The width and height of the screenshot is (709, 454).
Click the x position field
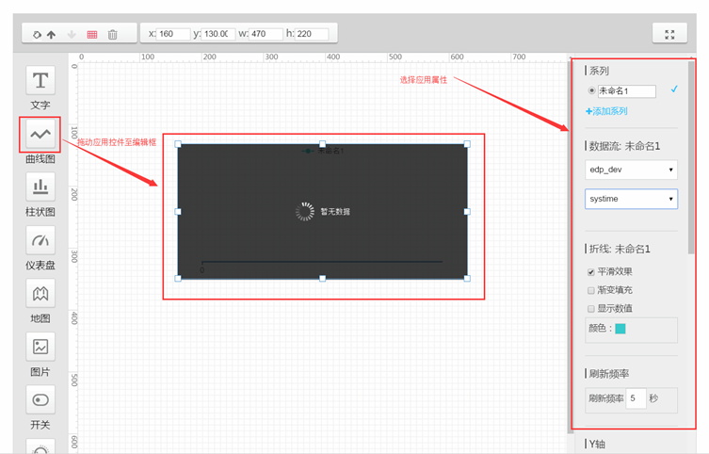click(172, 34)
